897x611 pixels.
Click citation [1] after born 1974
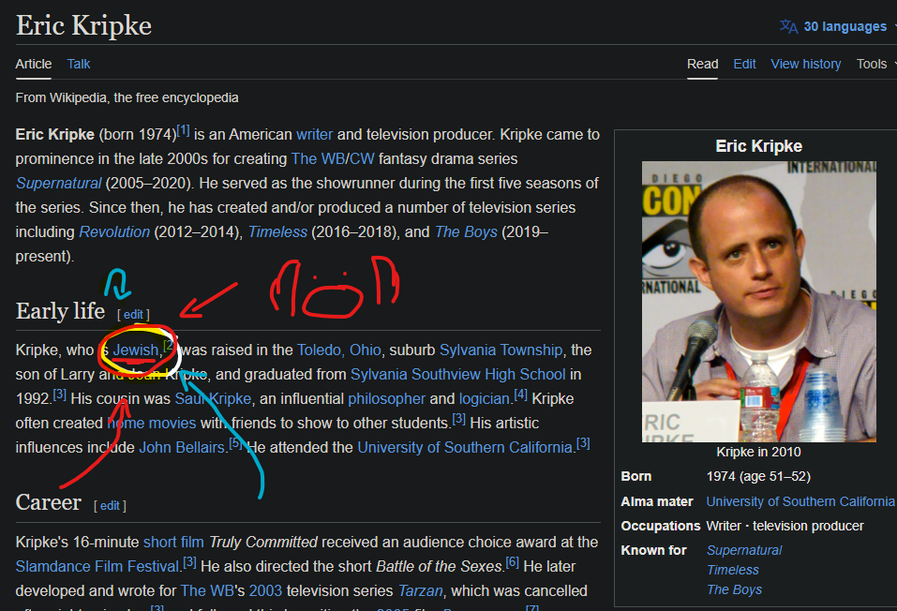pos(183,130)
